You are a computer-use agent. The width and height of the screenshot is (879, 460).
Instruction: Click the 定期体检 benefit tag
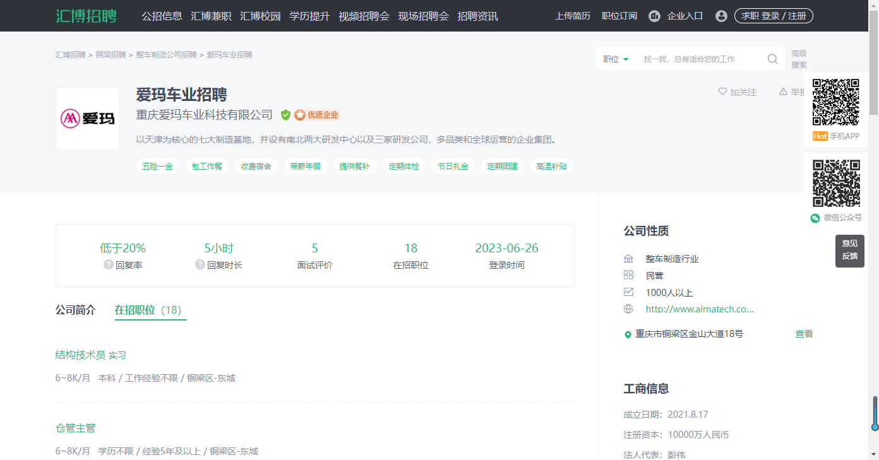coord(404,167)
